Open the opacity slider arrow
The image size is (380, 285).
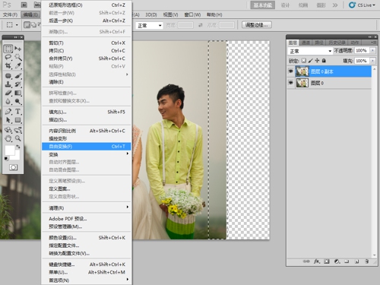(372, 51)
